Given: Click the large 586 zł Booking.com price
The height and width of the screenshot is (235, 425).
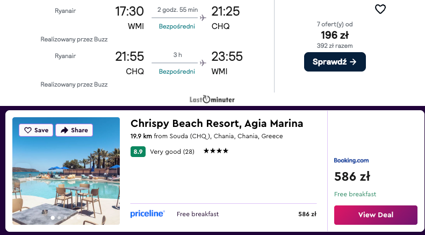Looking at the screenshot, I should pos(352,176).
